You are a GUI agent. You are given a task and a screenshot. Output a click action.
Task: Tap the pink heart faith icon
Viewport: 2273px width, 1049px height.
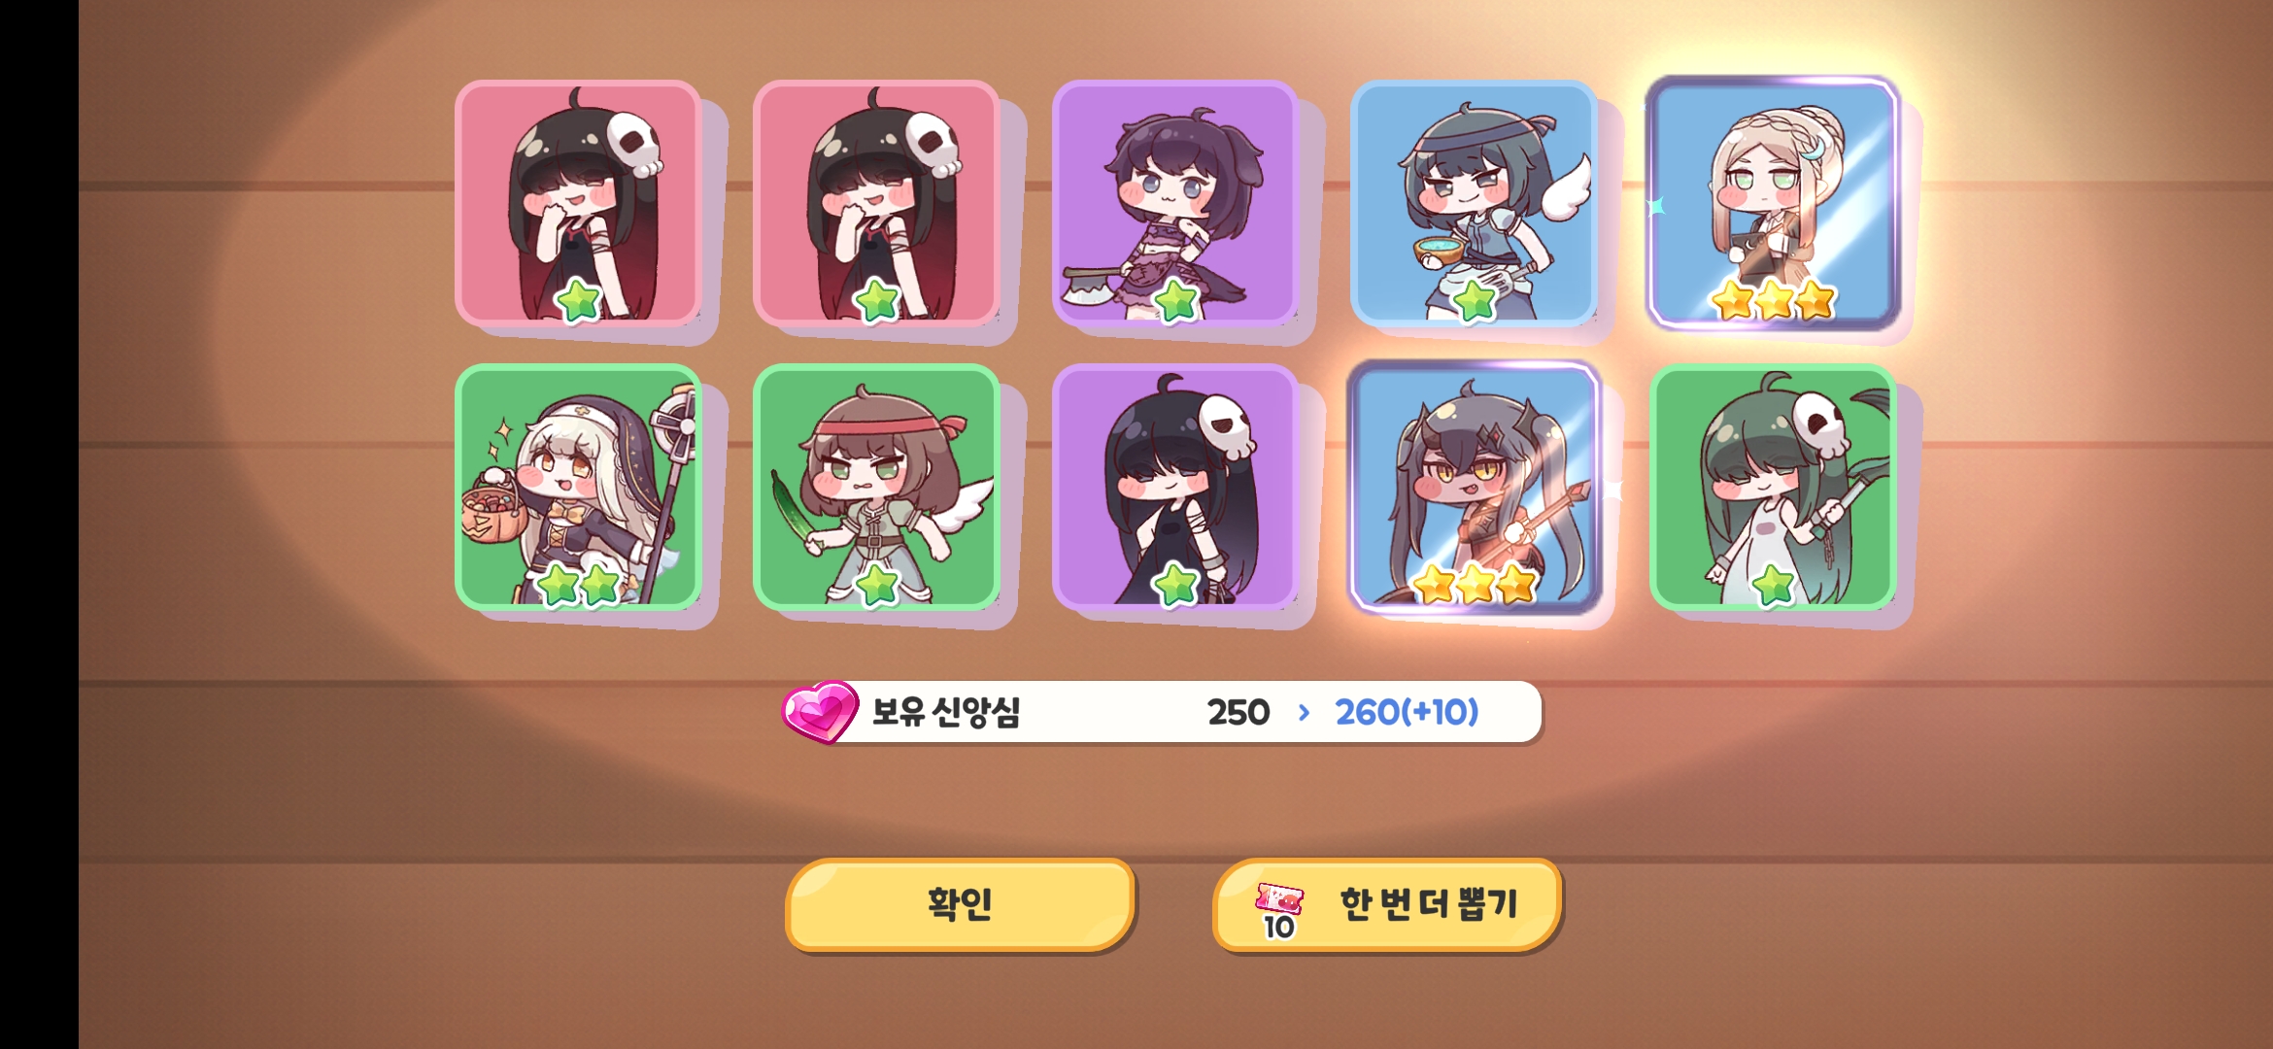tap(820, 712)
